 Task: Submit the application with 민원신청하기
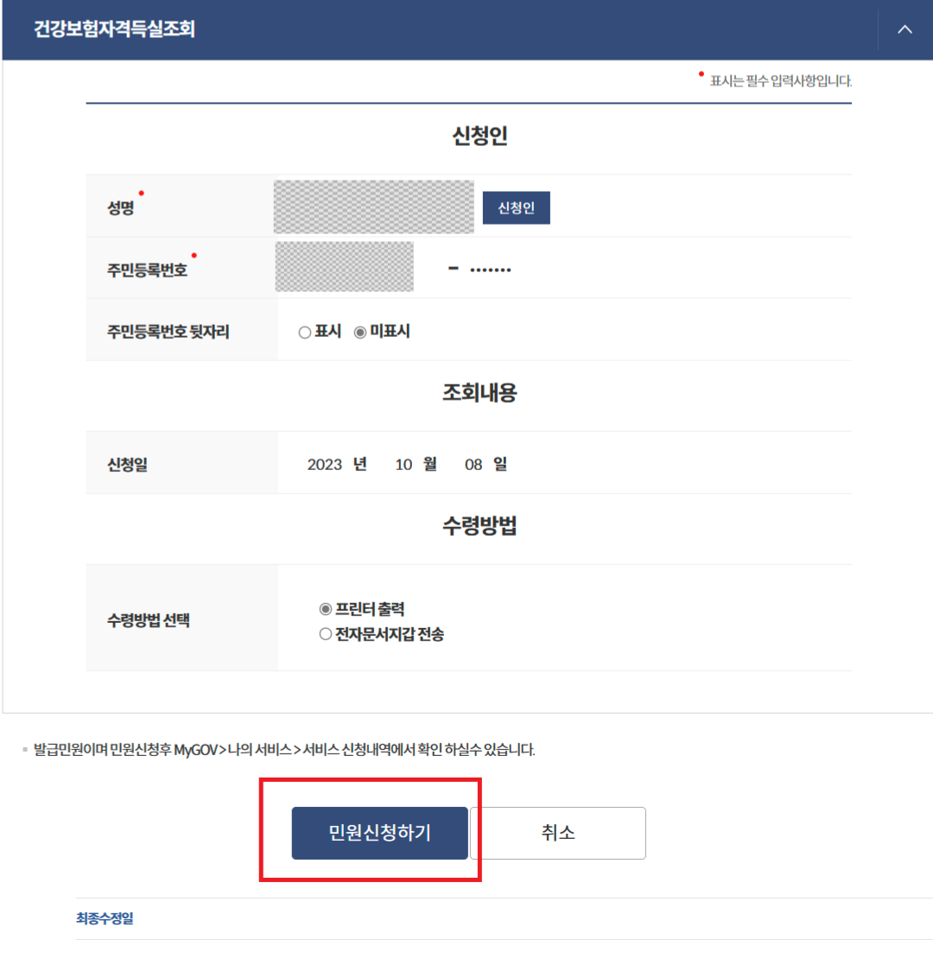[380, 833]
